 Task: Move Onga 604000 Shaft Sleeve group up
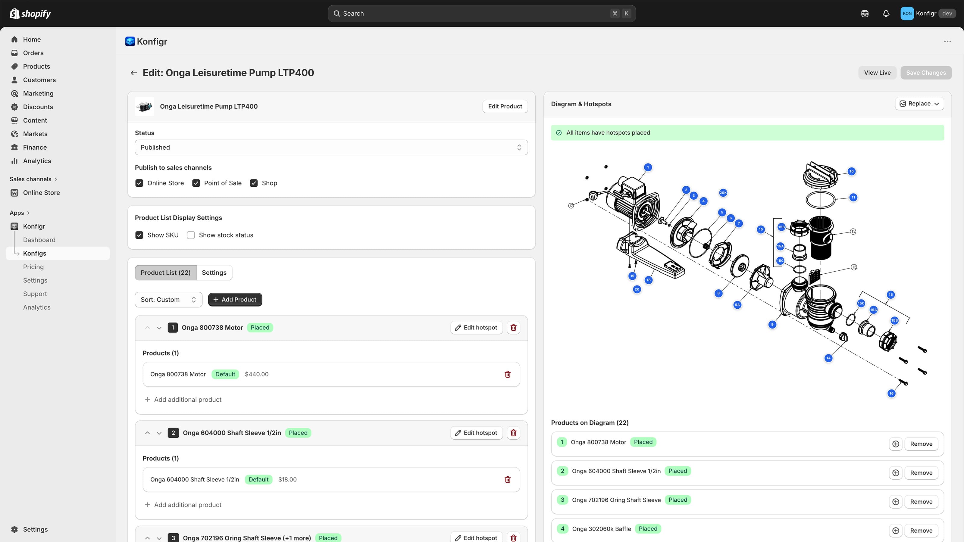point(147,433)
